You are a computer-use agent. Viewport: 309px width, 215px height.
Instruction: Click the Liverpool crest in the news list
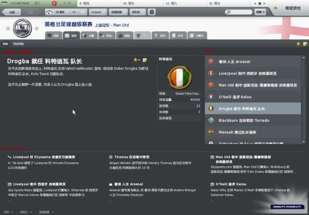[211, 73]
